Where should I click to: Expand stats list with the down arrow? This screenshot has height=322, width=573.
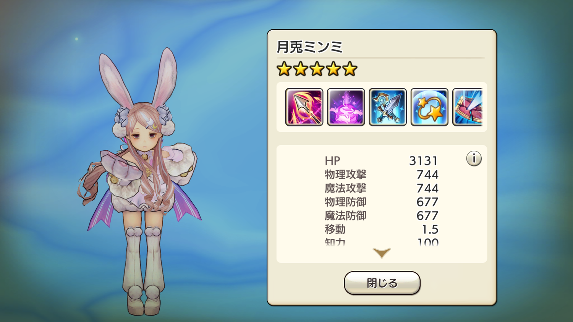pyautogui.click(x=382, y=252)
